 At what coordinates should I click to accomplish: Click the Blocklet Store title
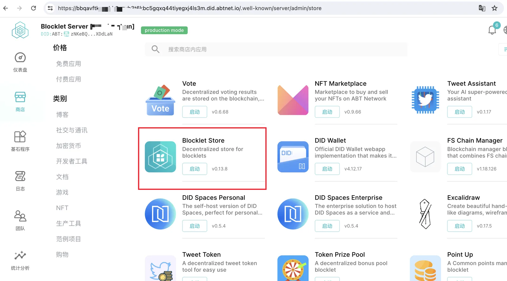pyautogui.click(x=203, y=140)
